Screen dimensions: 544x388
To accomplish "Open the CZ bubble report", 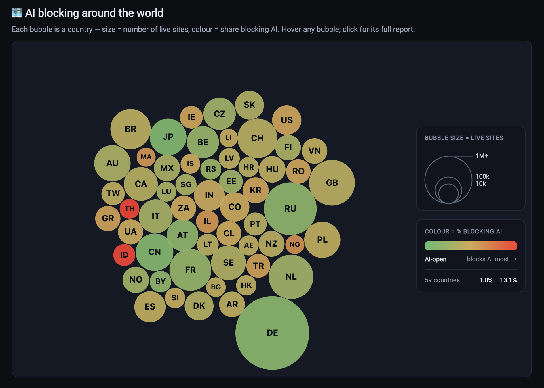I will 220,114.
